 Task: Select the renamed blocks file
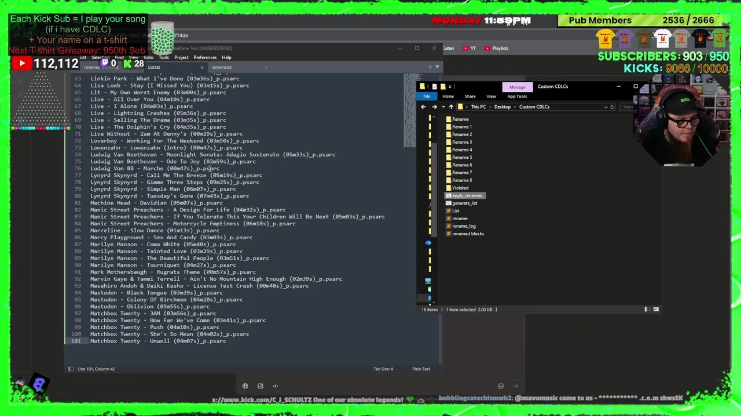pyautogui.click(x=464, y=233)
